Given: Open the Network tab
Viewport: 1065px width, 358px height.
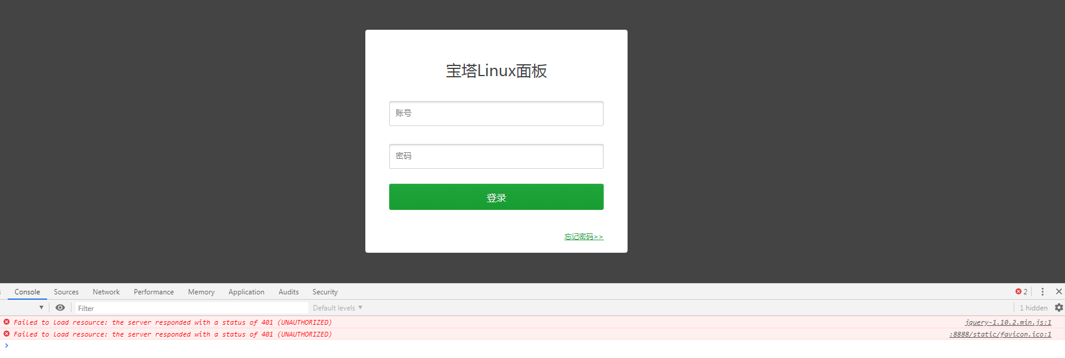Looking at the screenshot, I should (106, 292).
